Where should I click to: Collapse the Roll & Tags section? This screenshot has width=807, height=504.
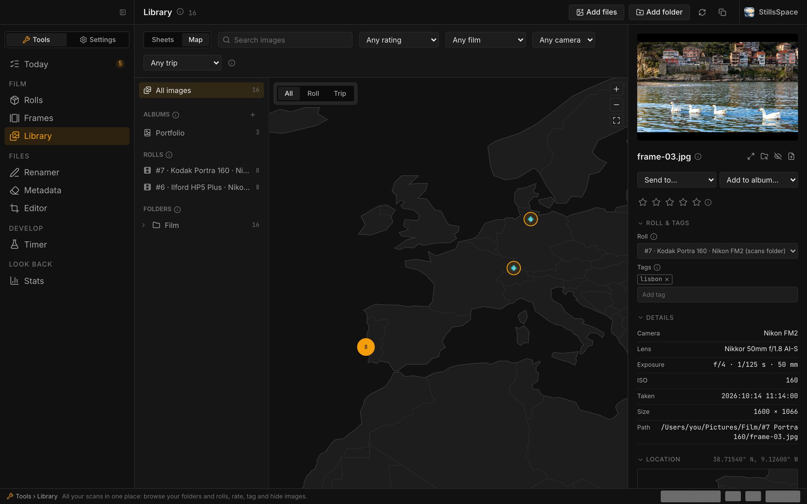point(664,223)
